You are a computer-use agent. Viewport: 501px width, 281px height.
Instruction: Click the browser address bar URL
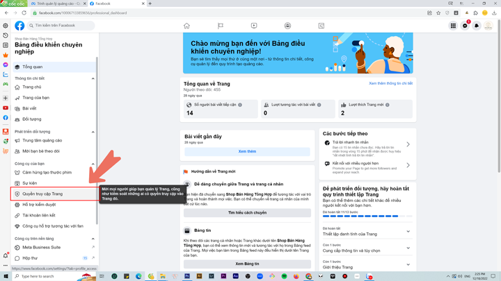click(83, 13)
